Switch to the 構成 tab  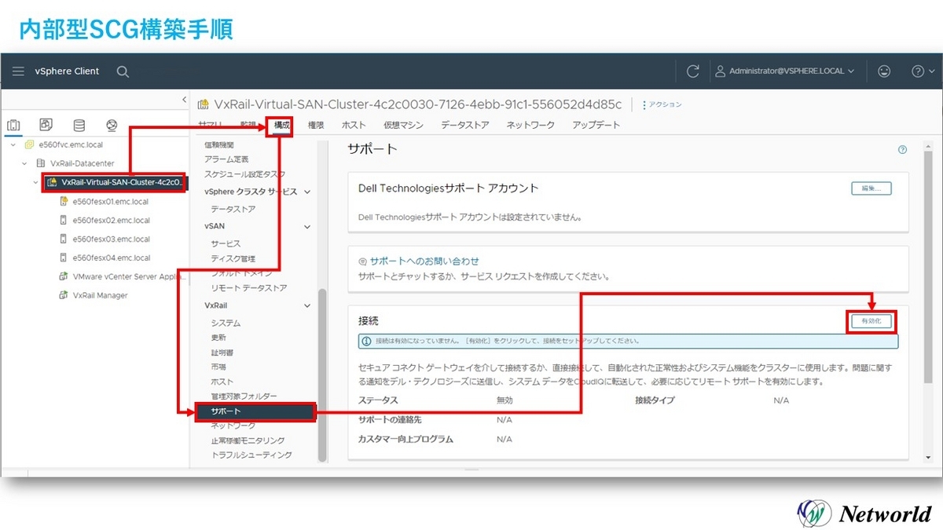pos(281,126)
